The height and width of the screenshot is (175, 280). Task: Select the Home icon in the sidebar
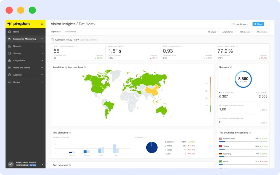coord(9,32)
